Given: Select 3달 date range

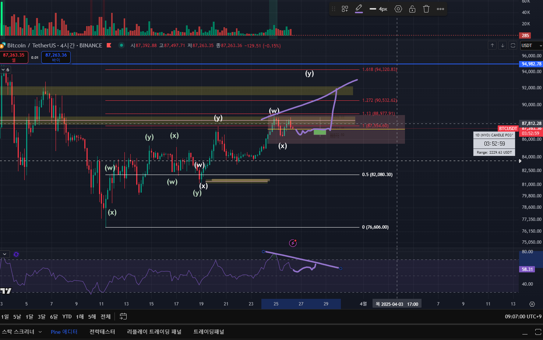Looking at the screenshot, I should click(42, 316).
